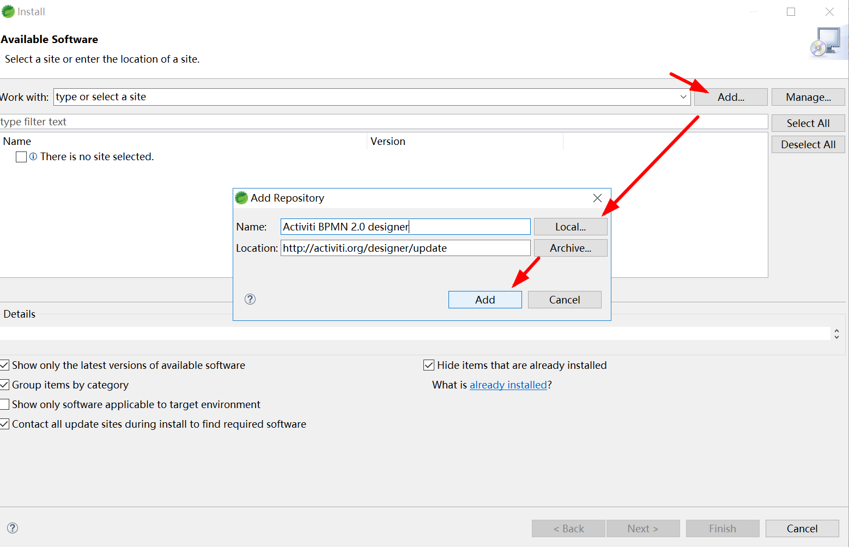The height and width of the screenshot is (547, 849).
Task: Cancel the Add Repository dialog
Action: 565,300
